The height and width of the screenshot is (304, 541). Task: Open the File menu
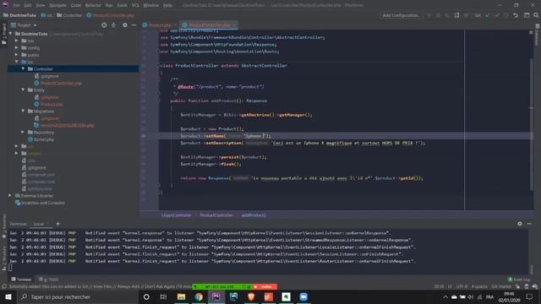16,5
